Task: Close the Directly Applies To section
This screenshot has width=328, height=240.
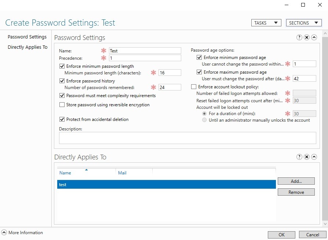Action: (307, 157)
